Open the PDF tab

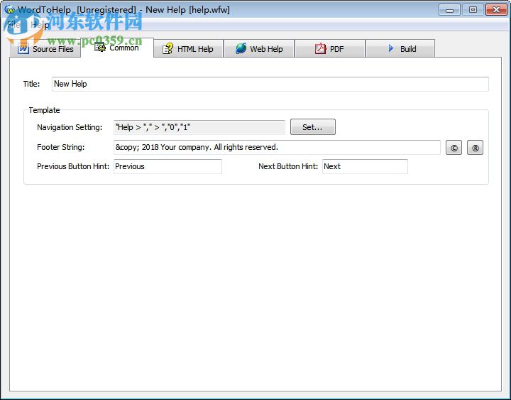330,49
